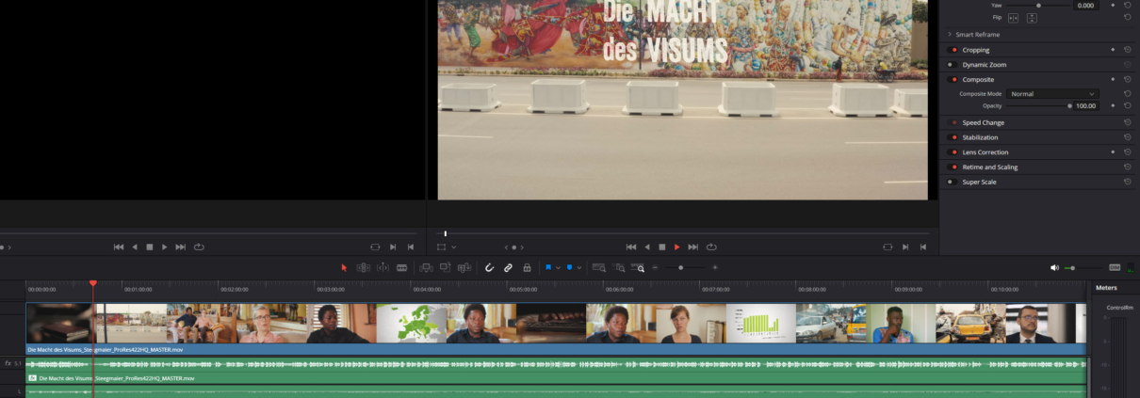This screenshot has width=1140, height=398.
Task: Open the marker color dropdown arrow
Action: click(x=579, y=268)
